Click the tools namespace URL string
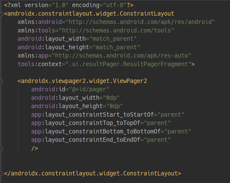Viewport: 230px width, 183px height. (117, 30)
